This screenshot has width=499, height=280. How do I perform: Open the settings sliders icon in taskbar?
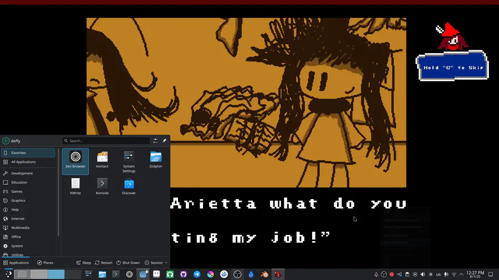[x=89, y=274]
